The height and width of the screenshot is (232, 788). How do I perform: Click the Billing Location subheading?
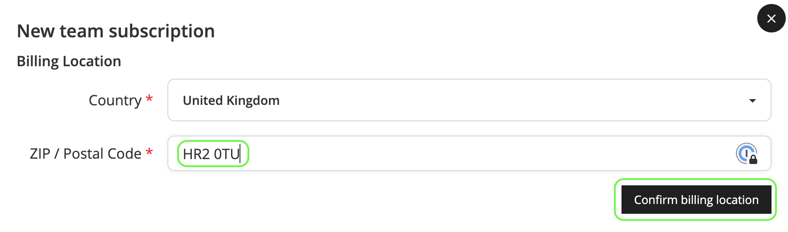click(69, 61)
